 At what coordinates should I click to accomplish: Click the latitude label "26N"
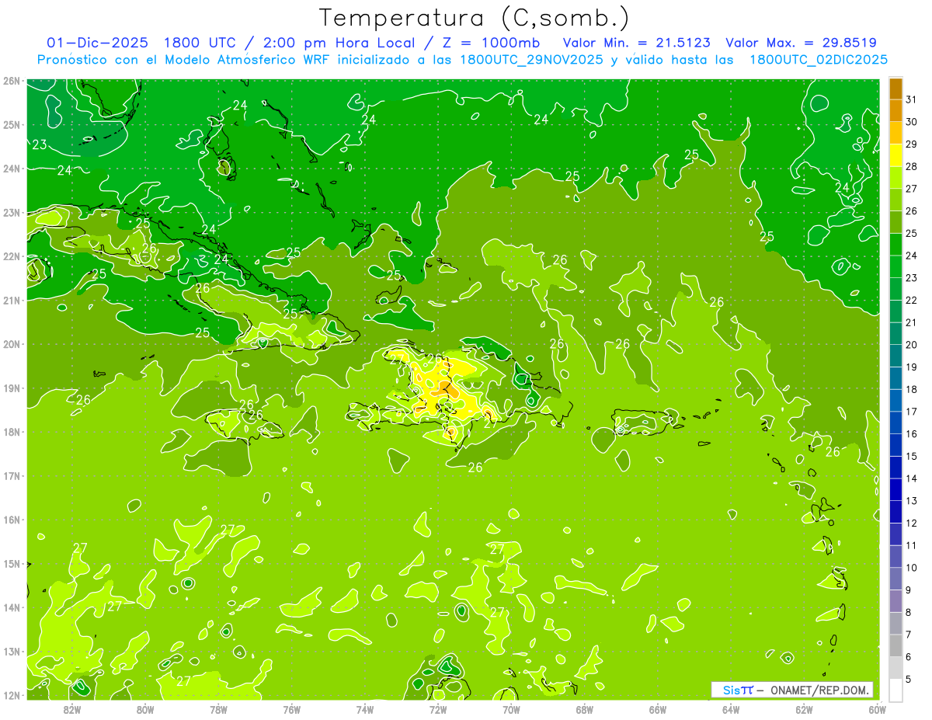click(12, 81)
